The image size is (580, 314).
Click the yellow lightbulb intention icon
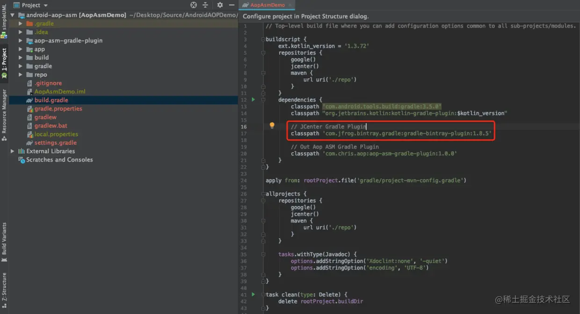point(272,125)
